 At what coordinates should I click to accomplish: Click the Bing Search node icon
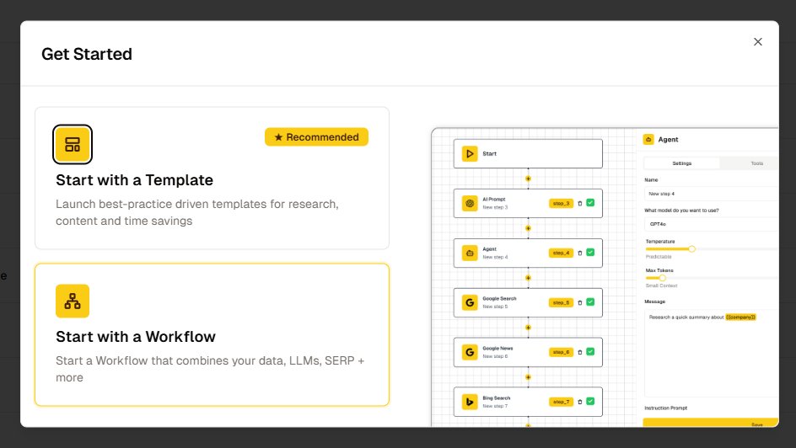tap(470, 402)
